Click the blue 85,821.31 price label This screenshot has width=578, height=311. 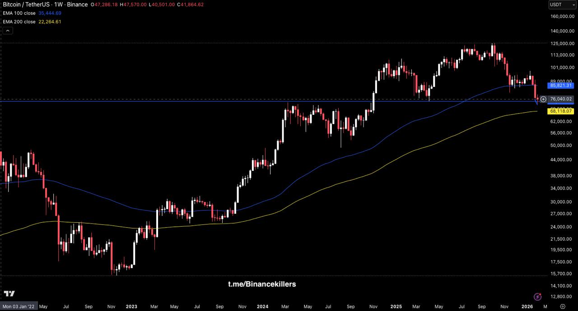click(x=561, y=85)
